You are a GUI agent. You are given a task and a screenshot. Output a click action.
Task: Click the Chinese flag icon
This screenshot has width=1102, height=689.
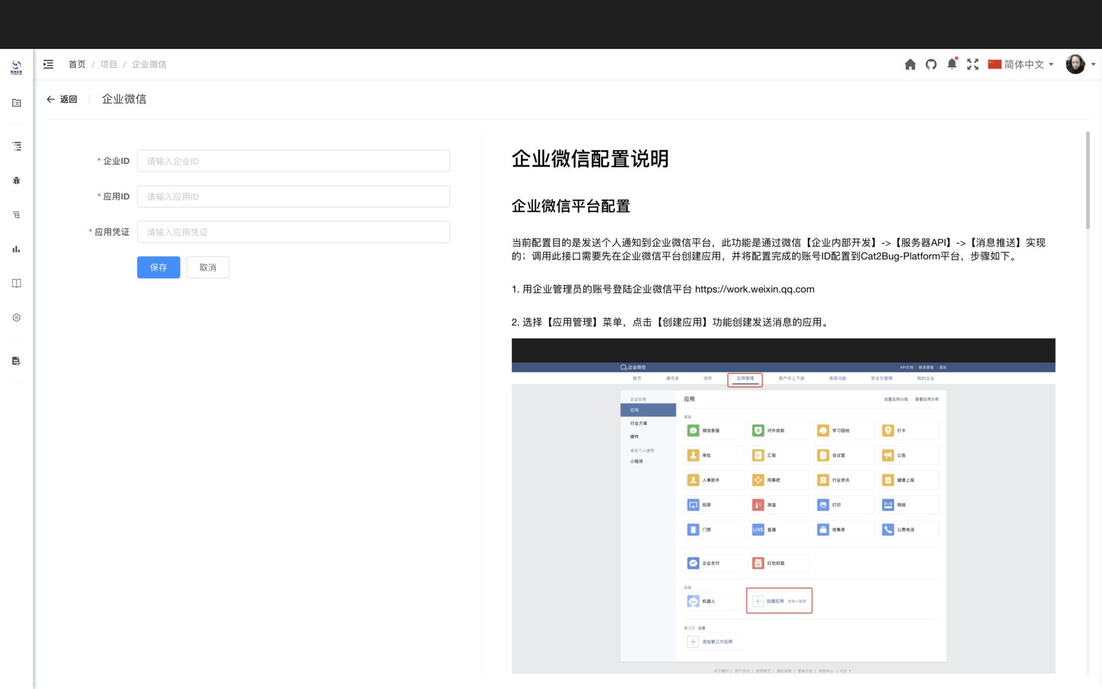(x=995, y=64)
